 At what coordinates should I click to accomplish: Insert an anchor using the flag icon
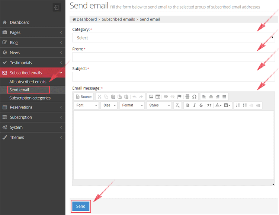tap(179, 97)
